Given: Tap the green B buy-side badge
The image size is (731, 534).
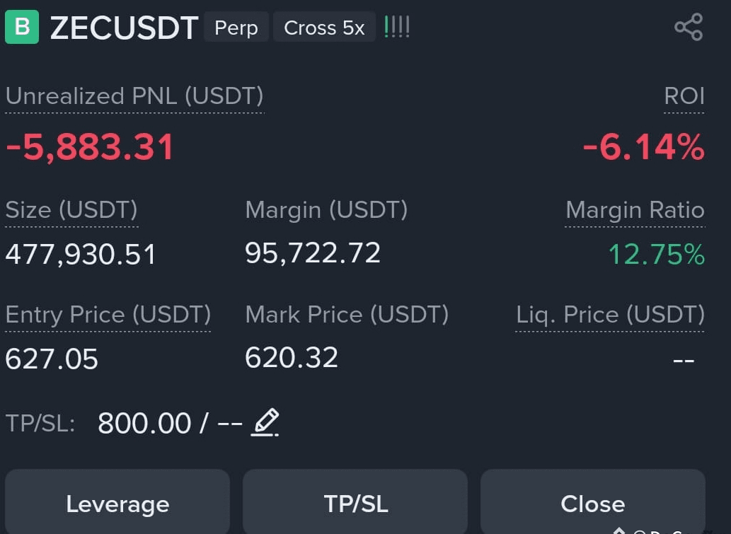Looking at the screenshot, I should (x=22, y=27).
